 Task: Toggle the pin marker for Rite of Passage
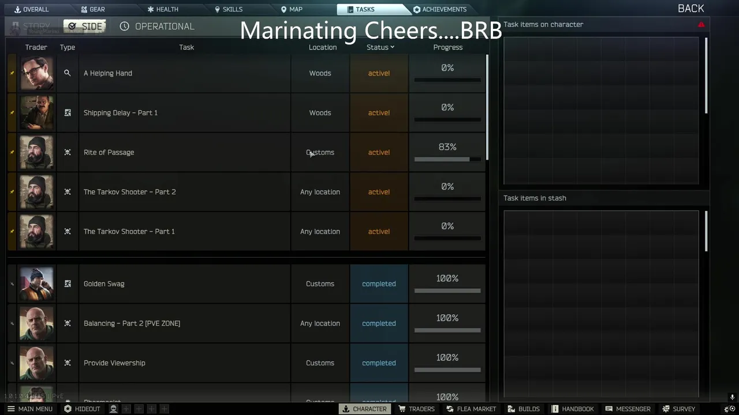[x=12, y=152]
